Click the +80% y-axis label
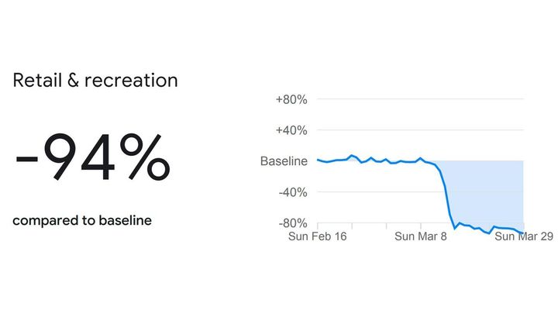This screenshot has height=314, width=558. [x=291, y=99]
